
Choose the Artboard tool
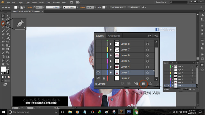(x=3, y=60)
